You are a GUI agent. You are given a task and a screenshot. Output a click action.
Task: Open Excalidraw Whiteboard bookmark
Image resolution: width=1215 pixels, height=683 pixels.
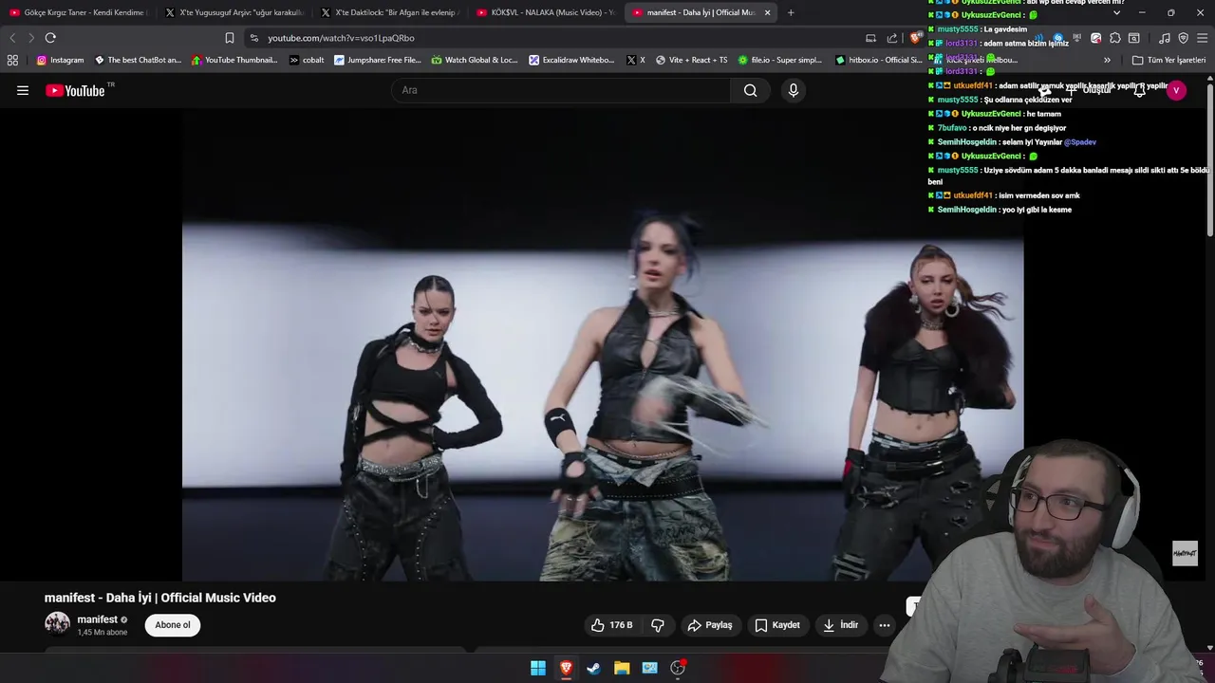coord(571,60)
